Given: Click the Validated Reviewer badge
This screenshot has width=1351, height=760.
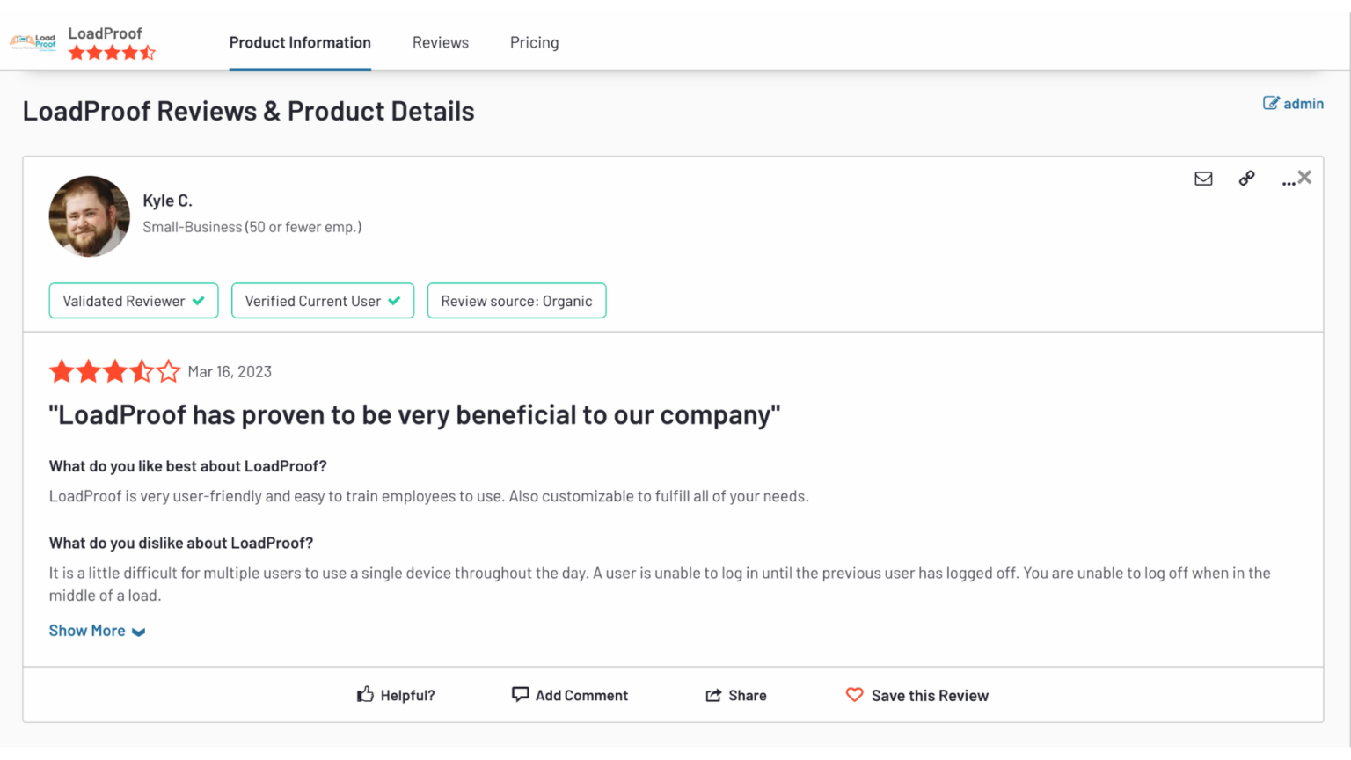Looking at the screenshot, I should 134,301.
